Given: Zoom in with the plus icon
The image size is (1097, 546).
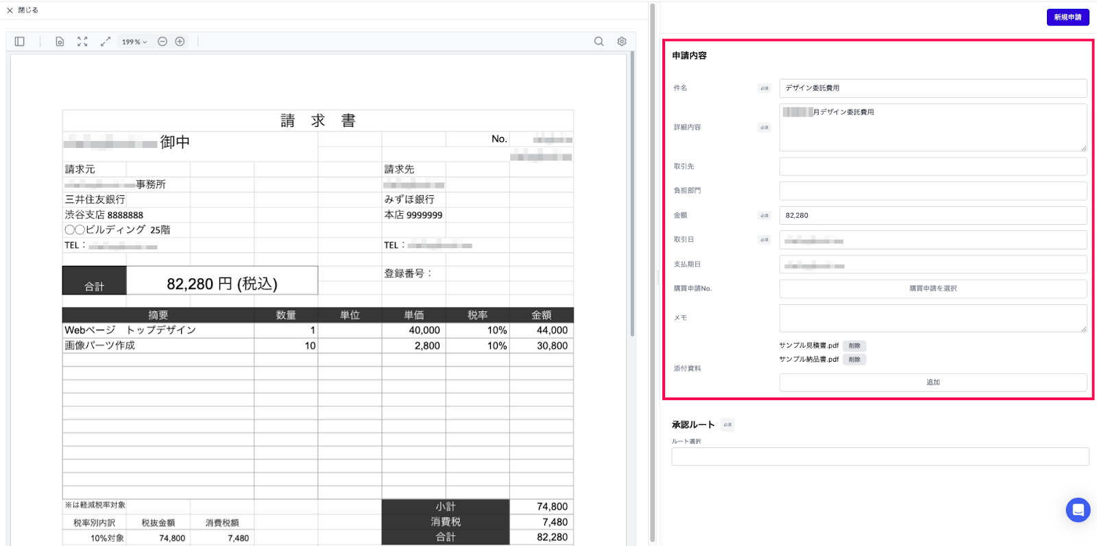Looking at the screenshot, I should coord(180,42).
